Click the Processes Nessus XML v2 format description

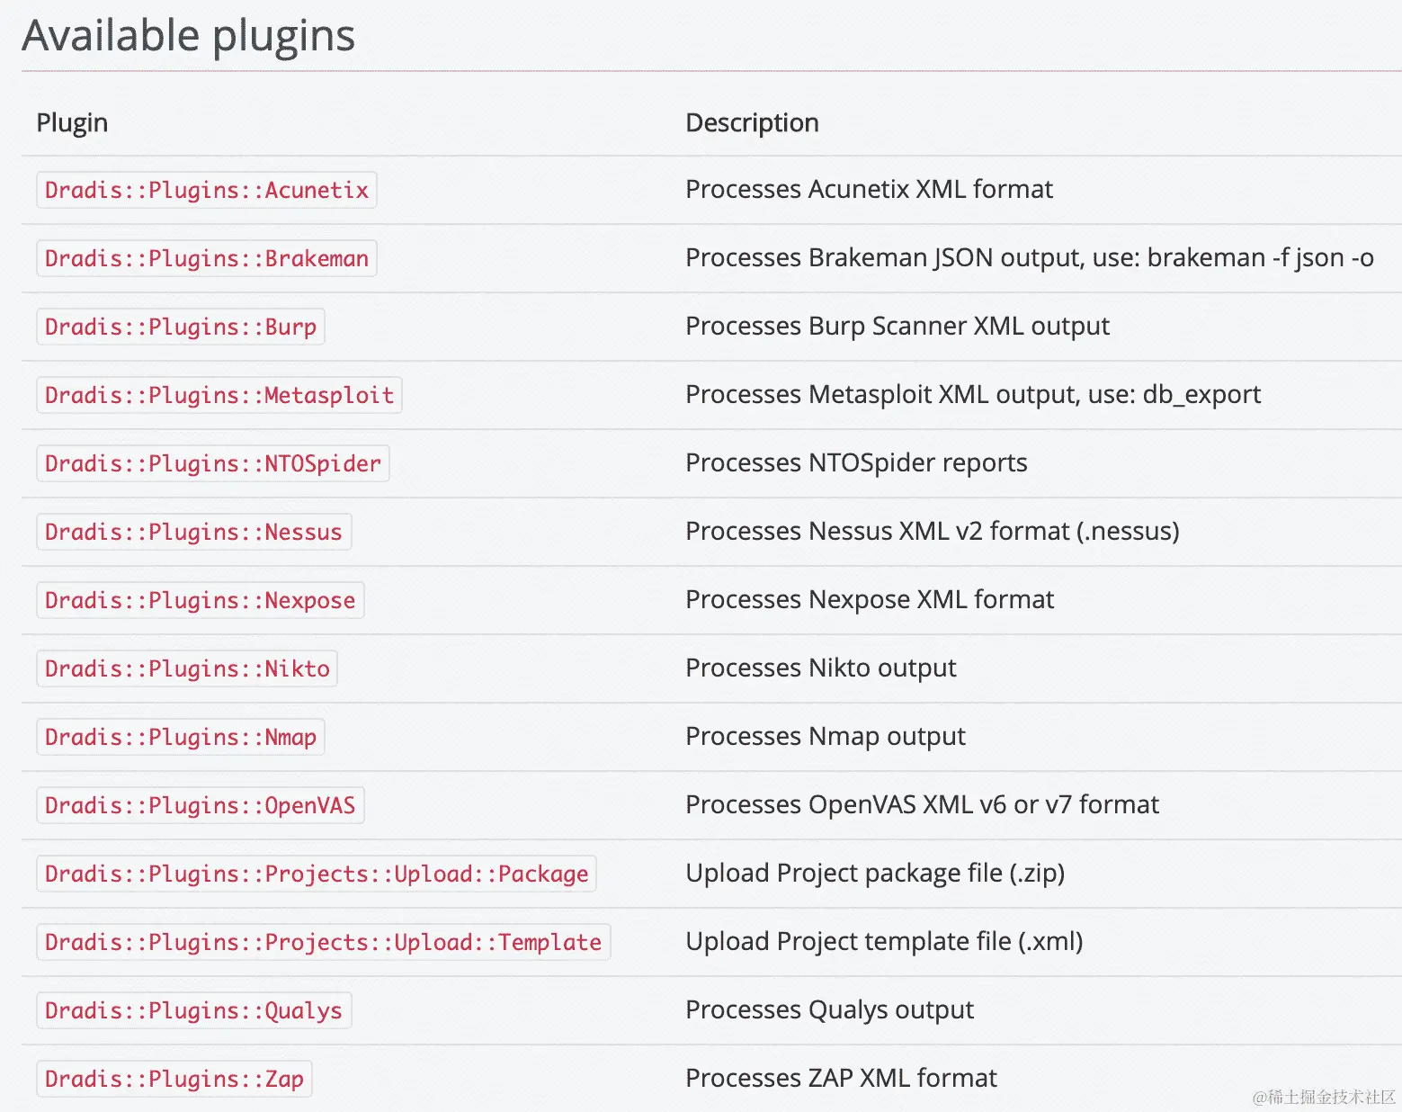pyautogui.click(x=932, y=531)
